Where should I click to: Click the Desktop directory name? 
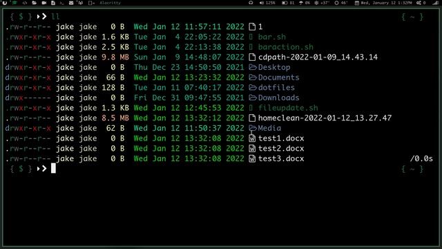click(x=274, y=68)
